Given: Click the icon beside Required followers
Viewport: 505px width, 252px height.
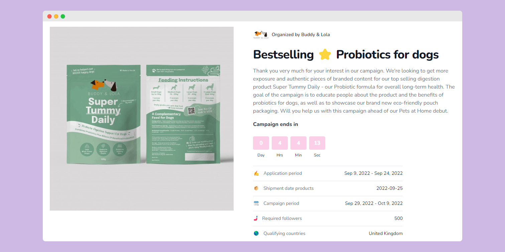Looking at the screenshot, I should 256,218.
